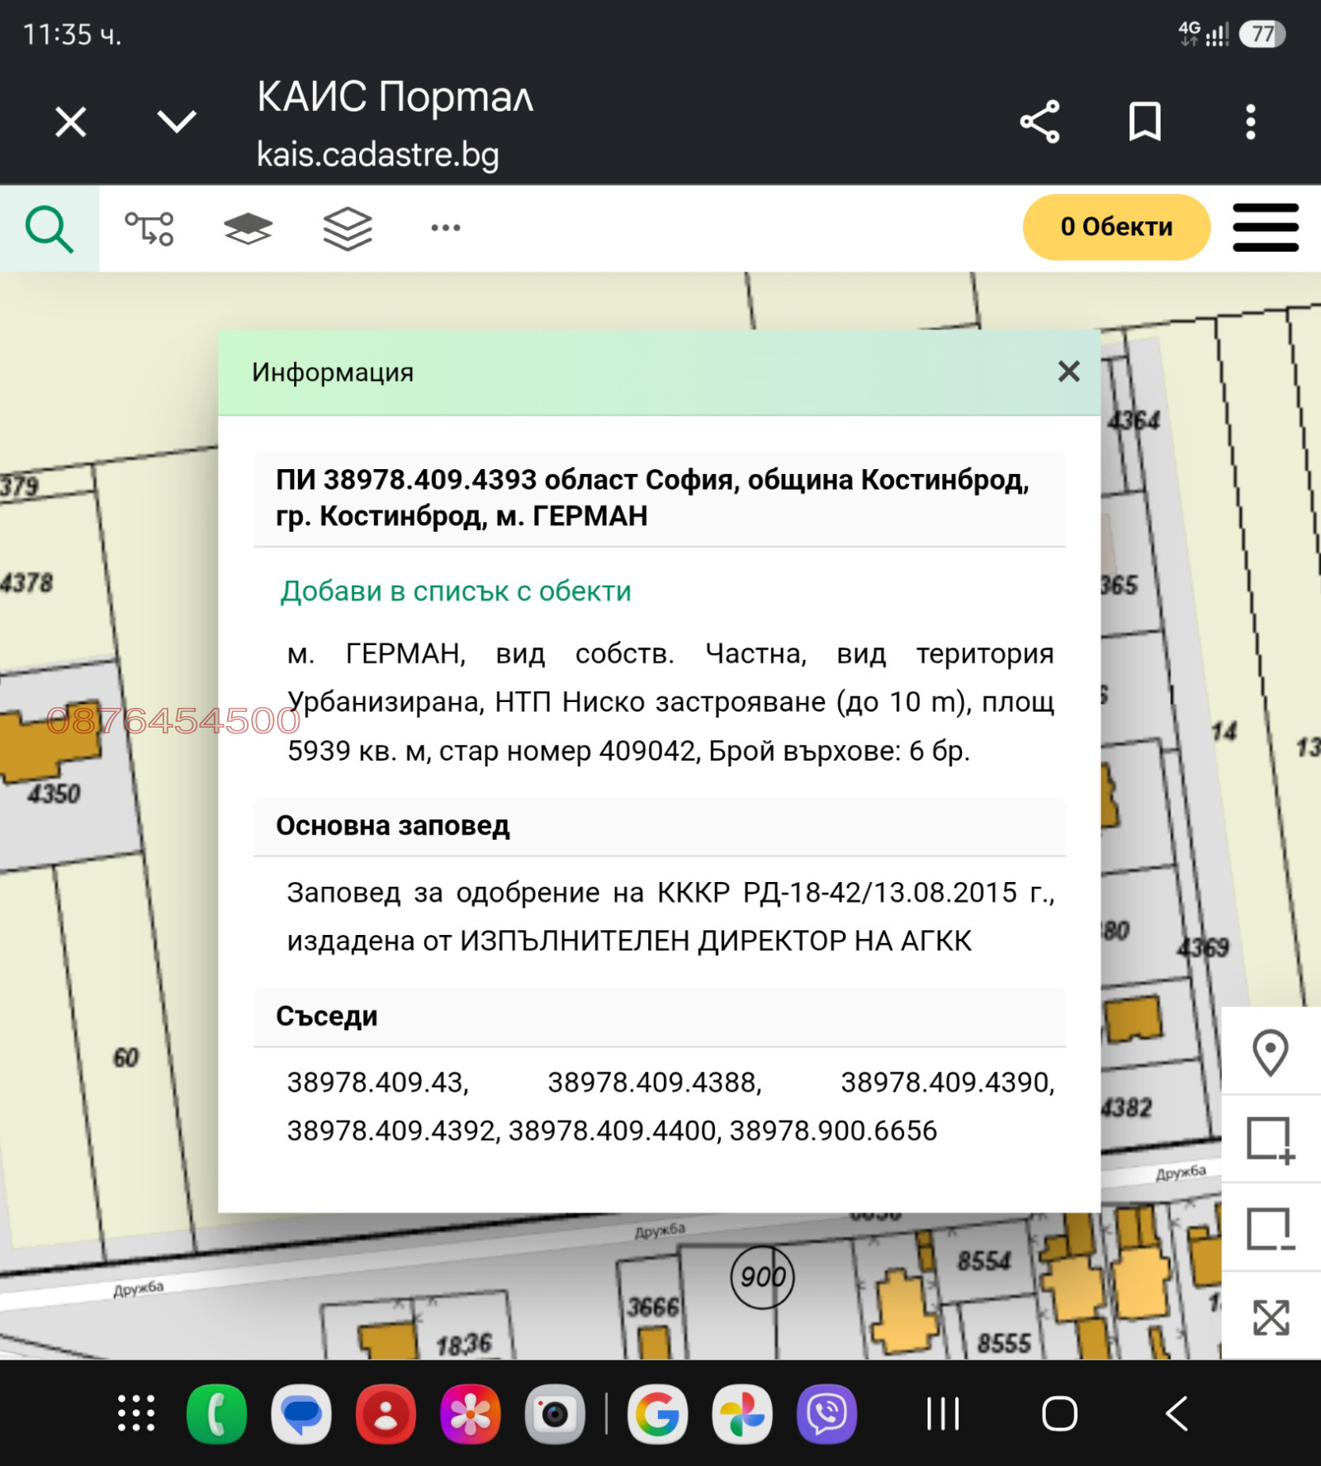Click map parcel labeled 8554
Screen dimensions: 1321x1466
coord(984,1261)
